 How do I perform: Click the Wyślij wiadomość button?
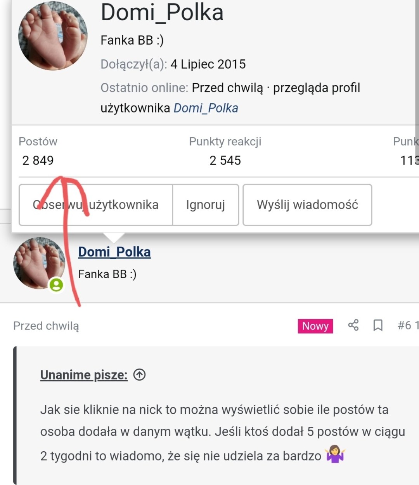pyautogui.click(x=307, y=205)
